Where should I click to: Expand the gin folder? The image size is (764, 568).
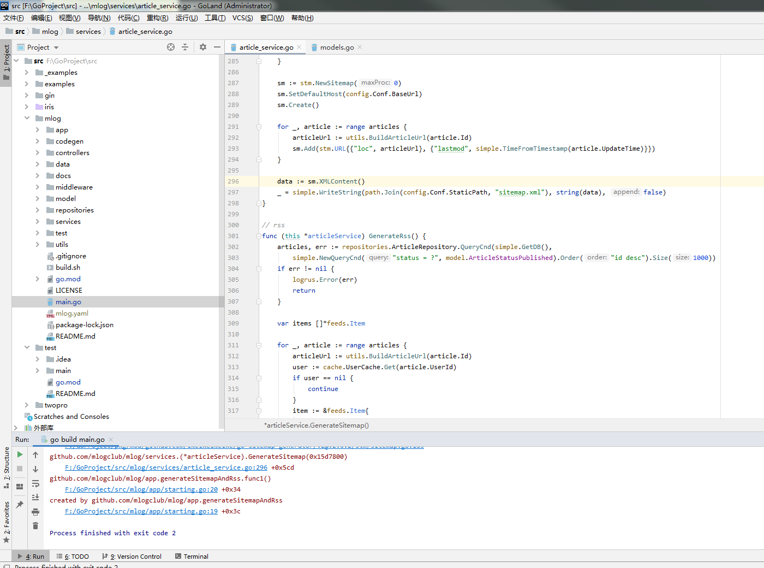[x=27, y=96]
